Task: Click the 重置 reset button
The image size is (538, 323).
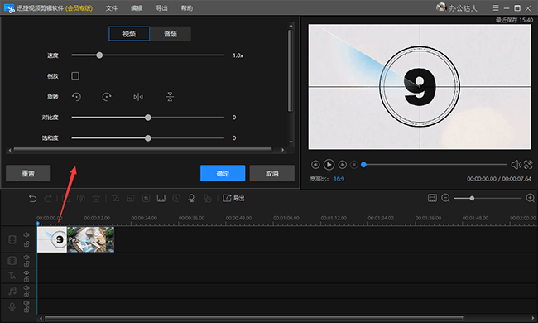Action: [x=28, y=173]
